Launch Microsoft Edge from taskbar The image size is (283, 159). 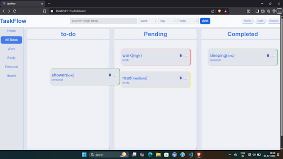pos(150,155)
